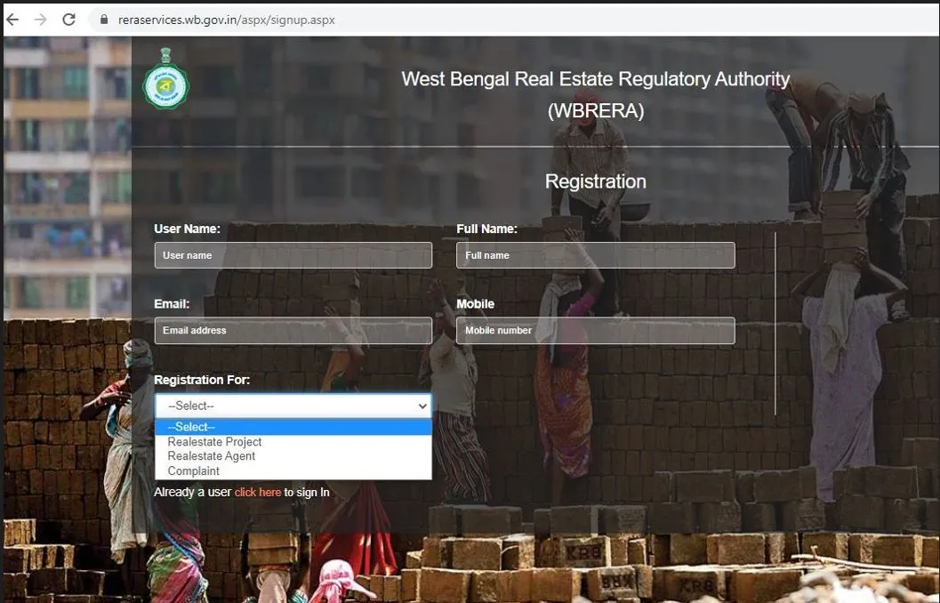Click the padlock security icon in address bar
Image resolution: width=940 pixels, height=603 pixels.
click(103, 18)
